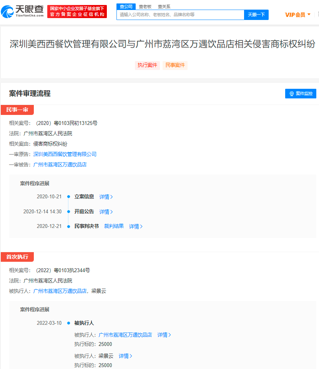Select the 立案信息 entry label
This screenshot has width=319, height=369.
point(84,196)
